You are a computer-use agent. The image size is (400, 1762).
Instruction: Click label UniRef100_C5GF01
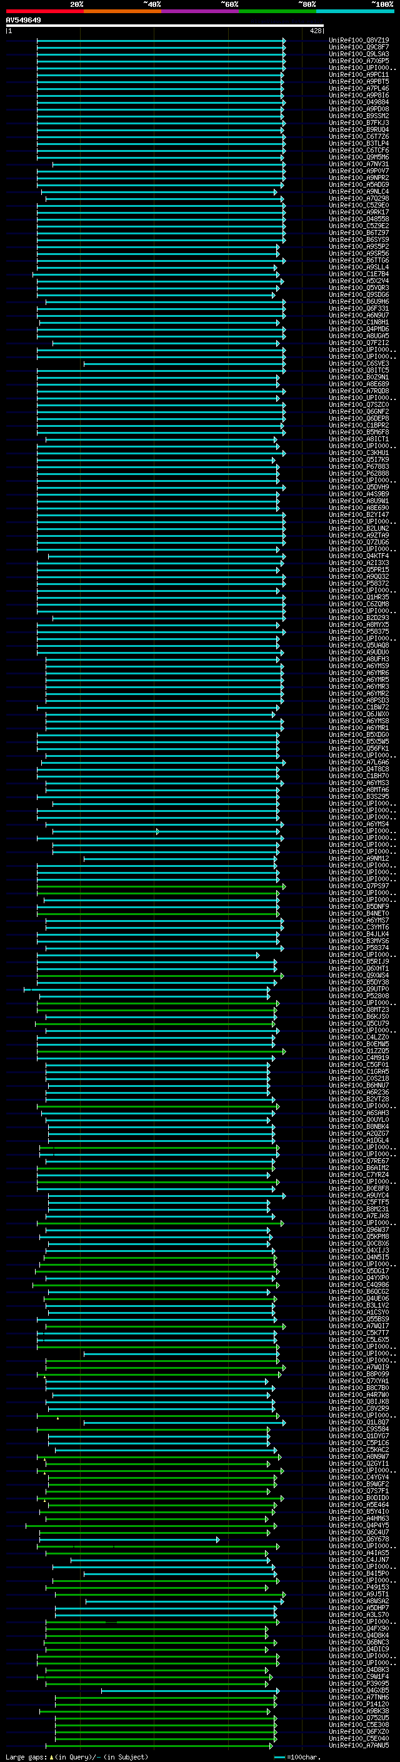click(359, 1065)
